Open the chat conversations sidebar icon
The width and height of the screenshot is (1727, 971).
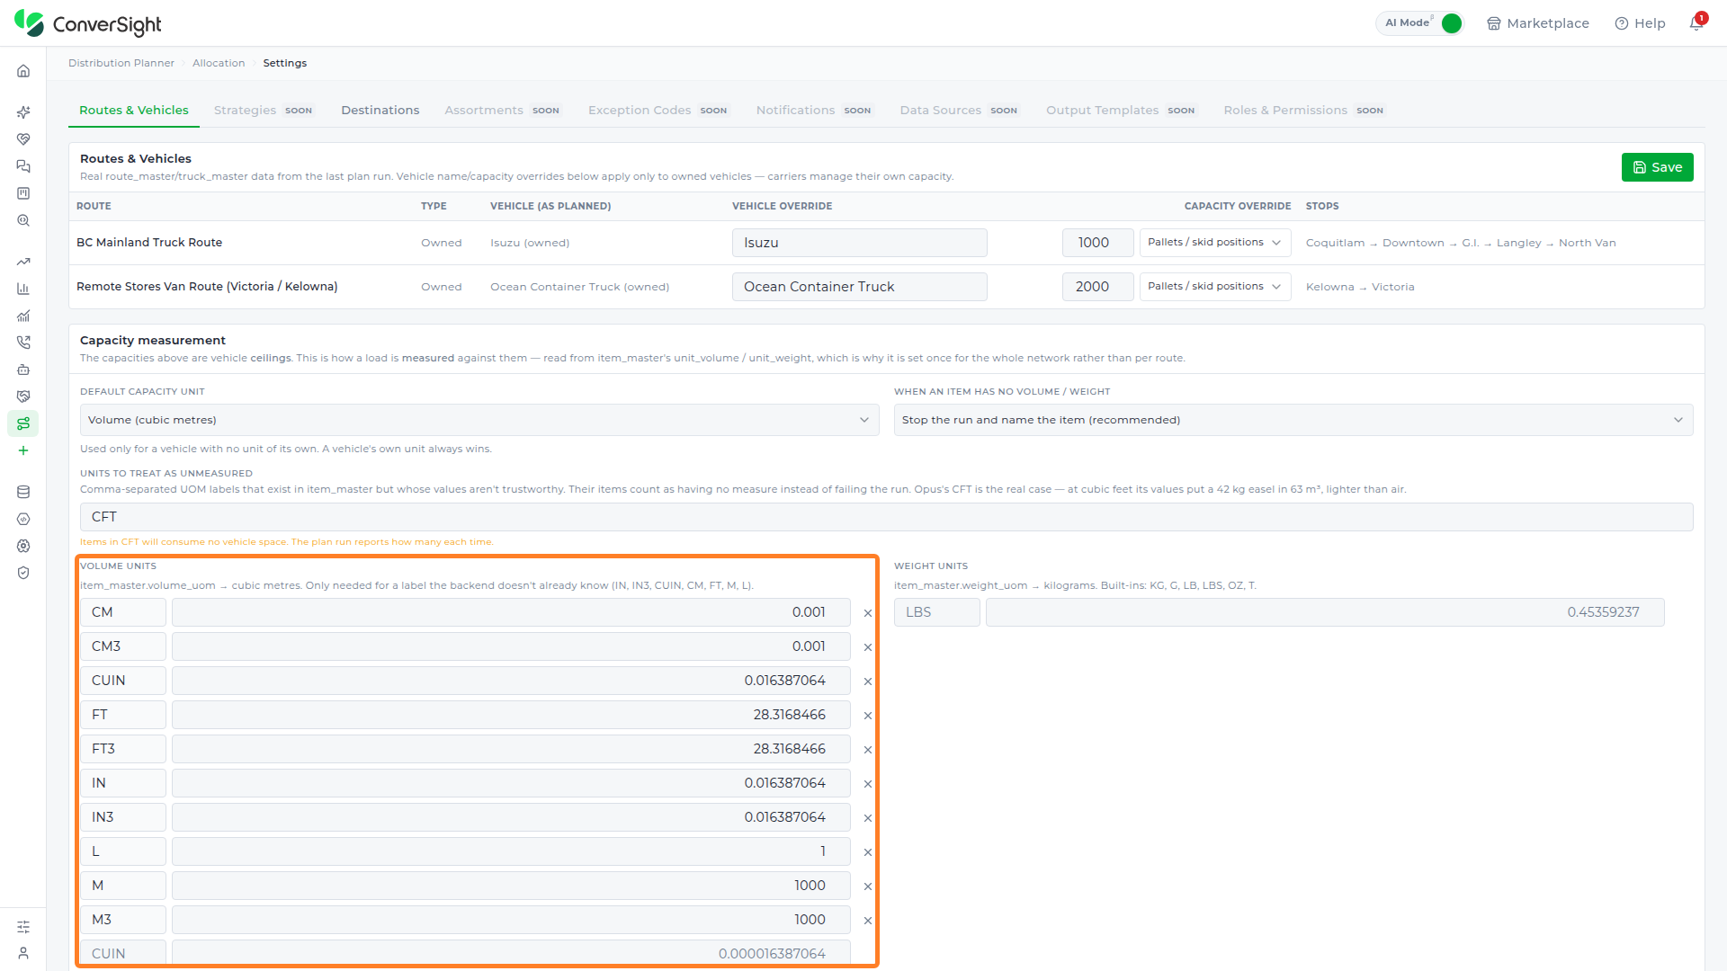(23, 166)
